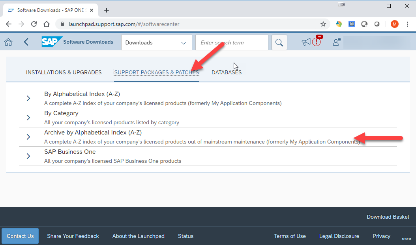Go back using the SAP header back chevron
The image size is (416, 245).
26,42
